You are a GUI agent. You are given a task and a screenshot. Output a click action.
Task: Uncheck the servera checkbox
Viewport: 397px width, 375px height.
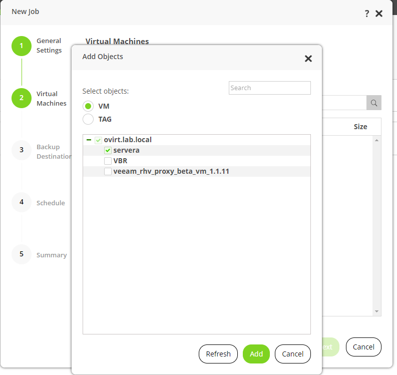(x=108, y=150)
